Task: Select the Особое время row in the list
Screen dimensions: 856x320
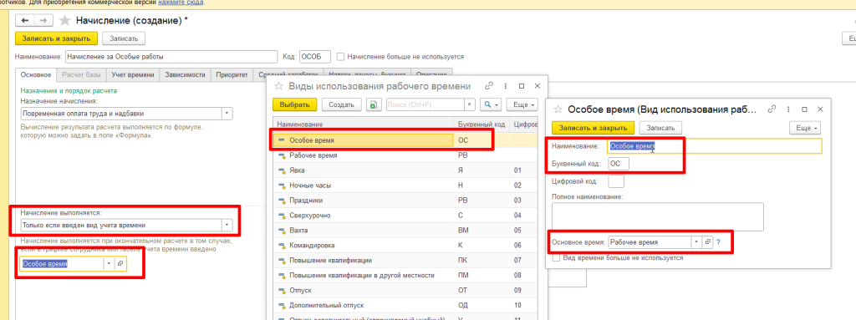Action: pos(405,140)
